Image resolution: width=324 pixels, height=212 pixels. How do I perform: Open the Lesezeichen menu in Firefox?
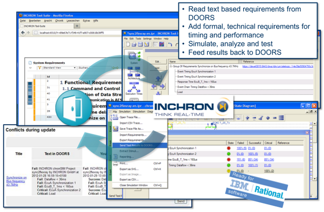coord(73,20)
